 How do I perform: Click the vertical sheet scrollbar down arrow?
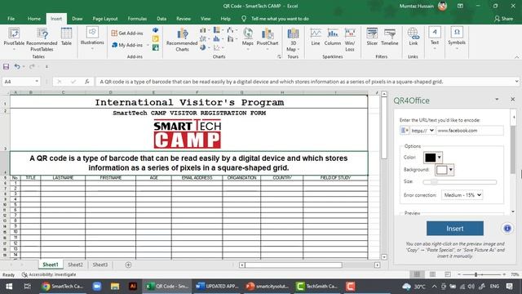pyautogui.click(x=384, y=257)
